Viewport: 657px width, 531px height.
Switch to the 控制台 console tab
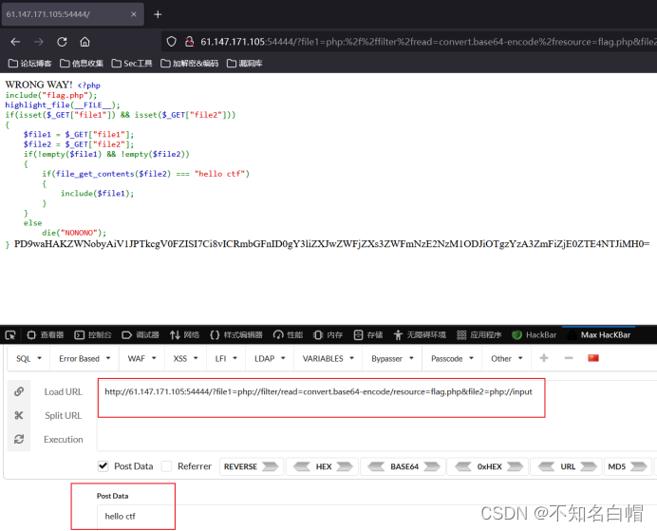(x=93, y=335)
